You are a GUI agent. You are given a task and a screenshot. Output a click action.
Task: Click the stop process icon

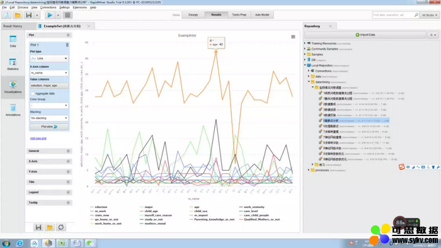(67, 15)
